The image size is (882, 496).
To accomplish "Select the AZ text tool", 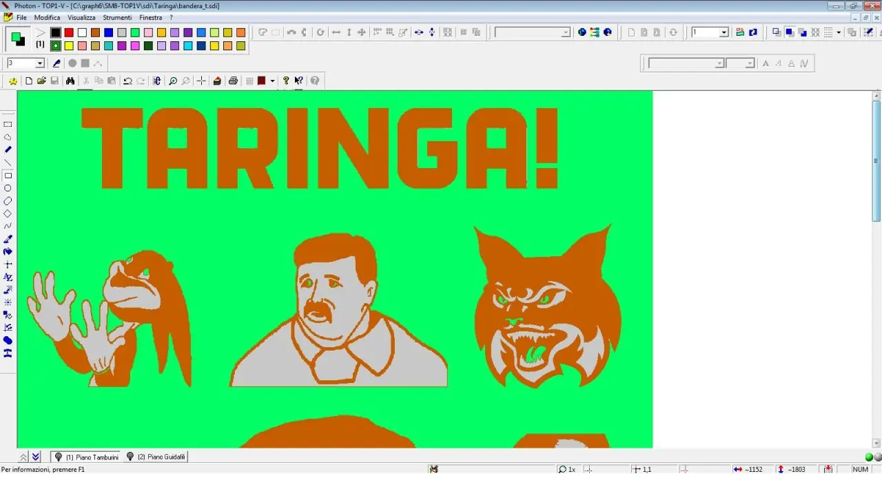I will click(x=8, y=277).
